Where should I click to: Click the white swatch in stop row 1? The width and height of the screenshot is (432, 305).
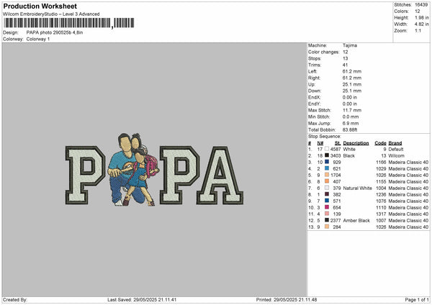(327, 149)
